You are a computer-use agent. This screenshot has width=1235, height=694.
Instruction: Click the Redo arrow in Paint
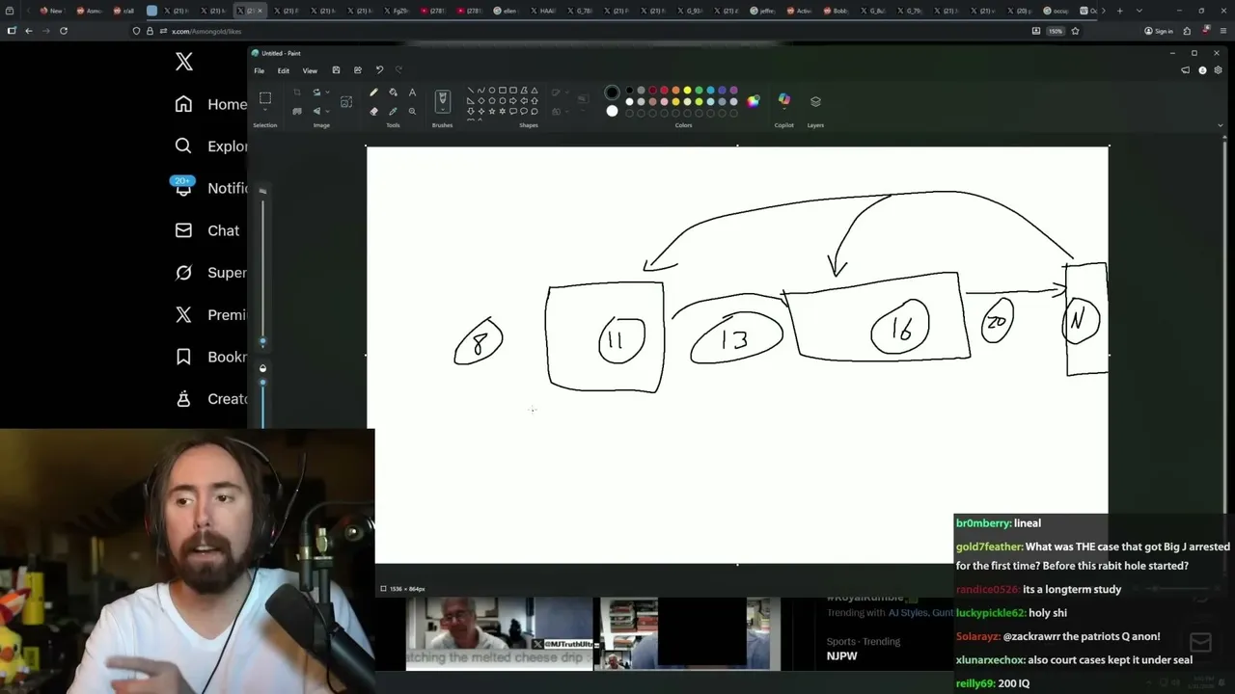click(x=398, y=70)
